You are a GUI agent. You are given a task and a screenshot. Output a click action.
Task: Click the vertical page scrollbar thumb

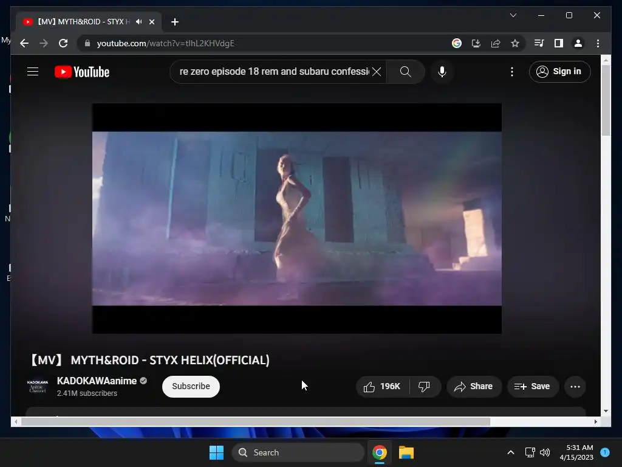[x=606, y=100]
